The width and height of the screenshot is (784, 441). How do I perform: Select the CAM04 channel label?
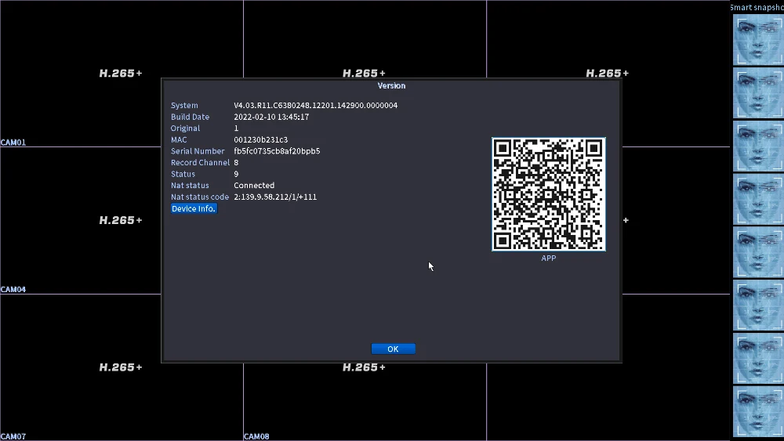click(x=13, y=289)
